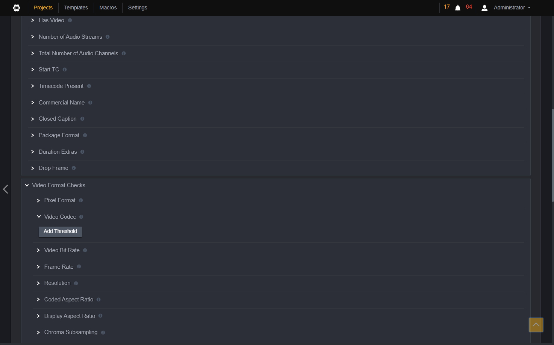
Task: Click the info icon next to Start TC
Action: click(x=65, y=70)
